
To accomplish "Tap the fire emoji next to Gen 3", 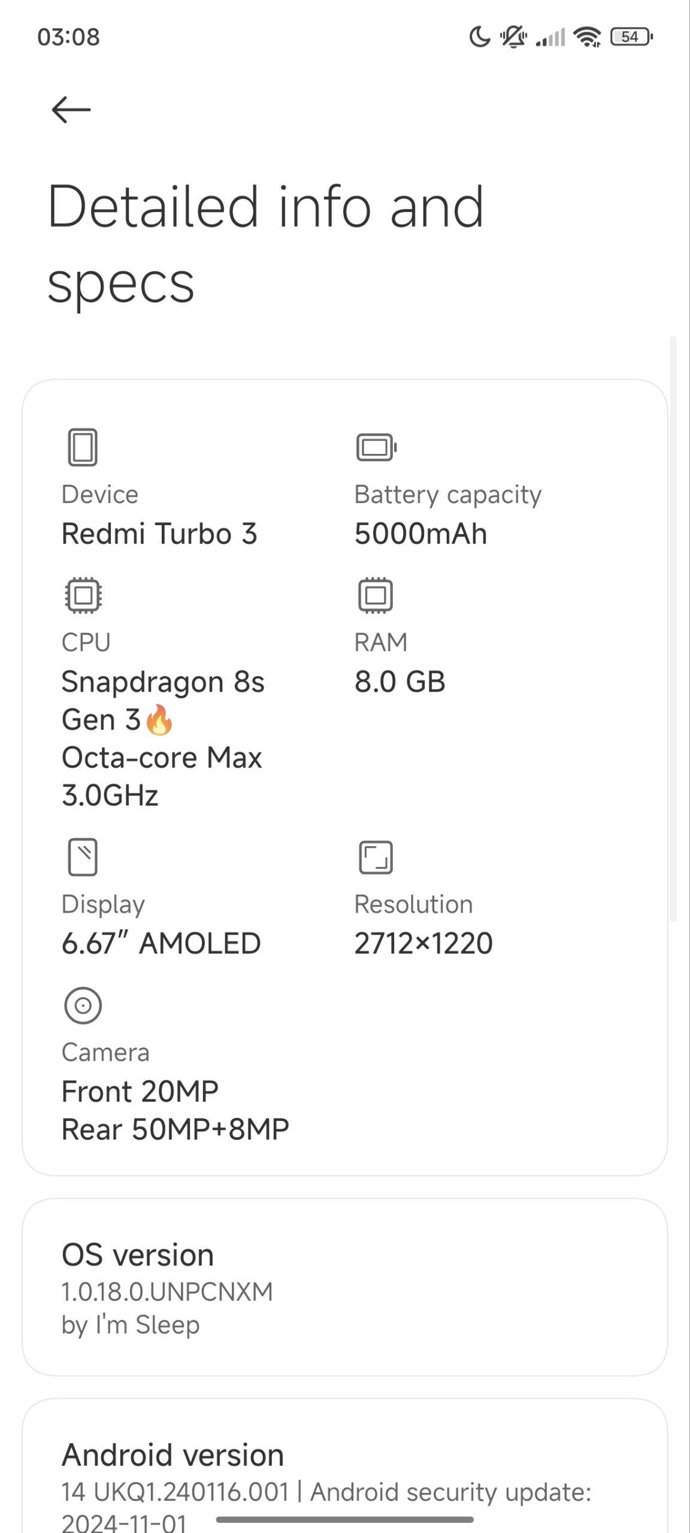I will [159, 719].
